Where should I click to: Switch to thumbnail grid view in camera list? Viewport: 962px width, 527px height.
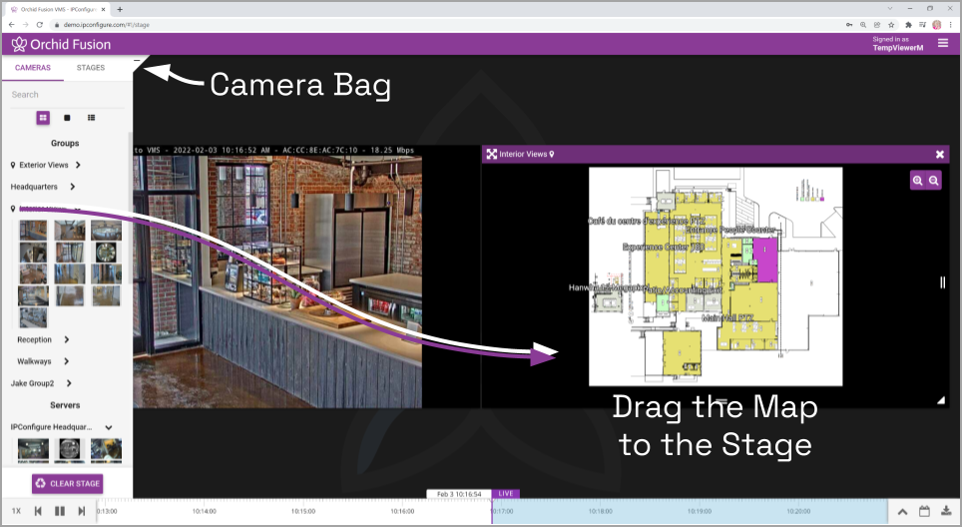click(43, 118)
